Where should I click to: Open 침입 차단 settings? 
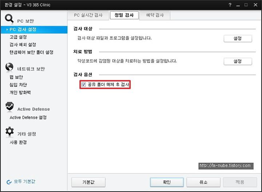tap(18, 85)
